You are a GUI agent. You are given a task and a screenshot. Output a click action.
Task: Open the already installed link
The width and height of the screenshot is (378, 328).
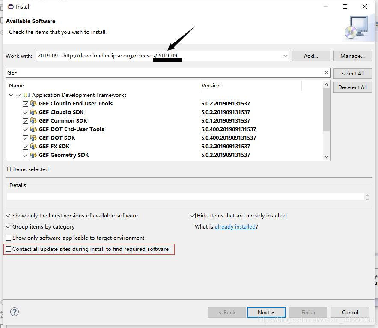235,226
